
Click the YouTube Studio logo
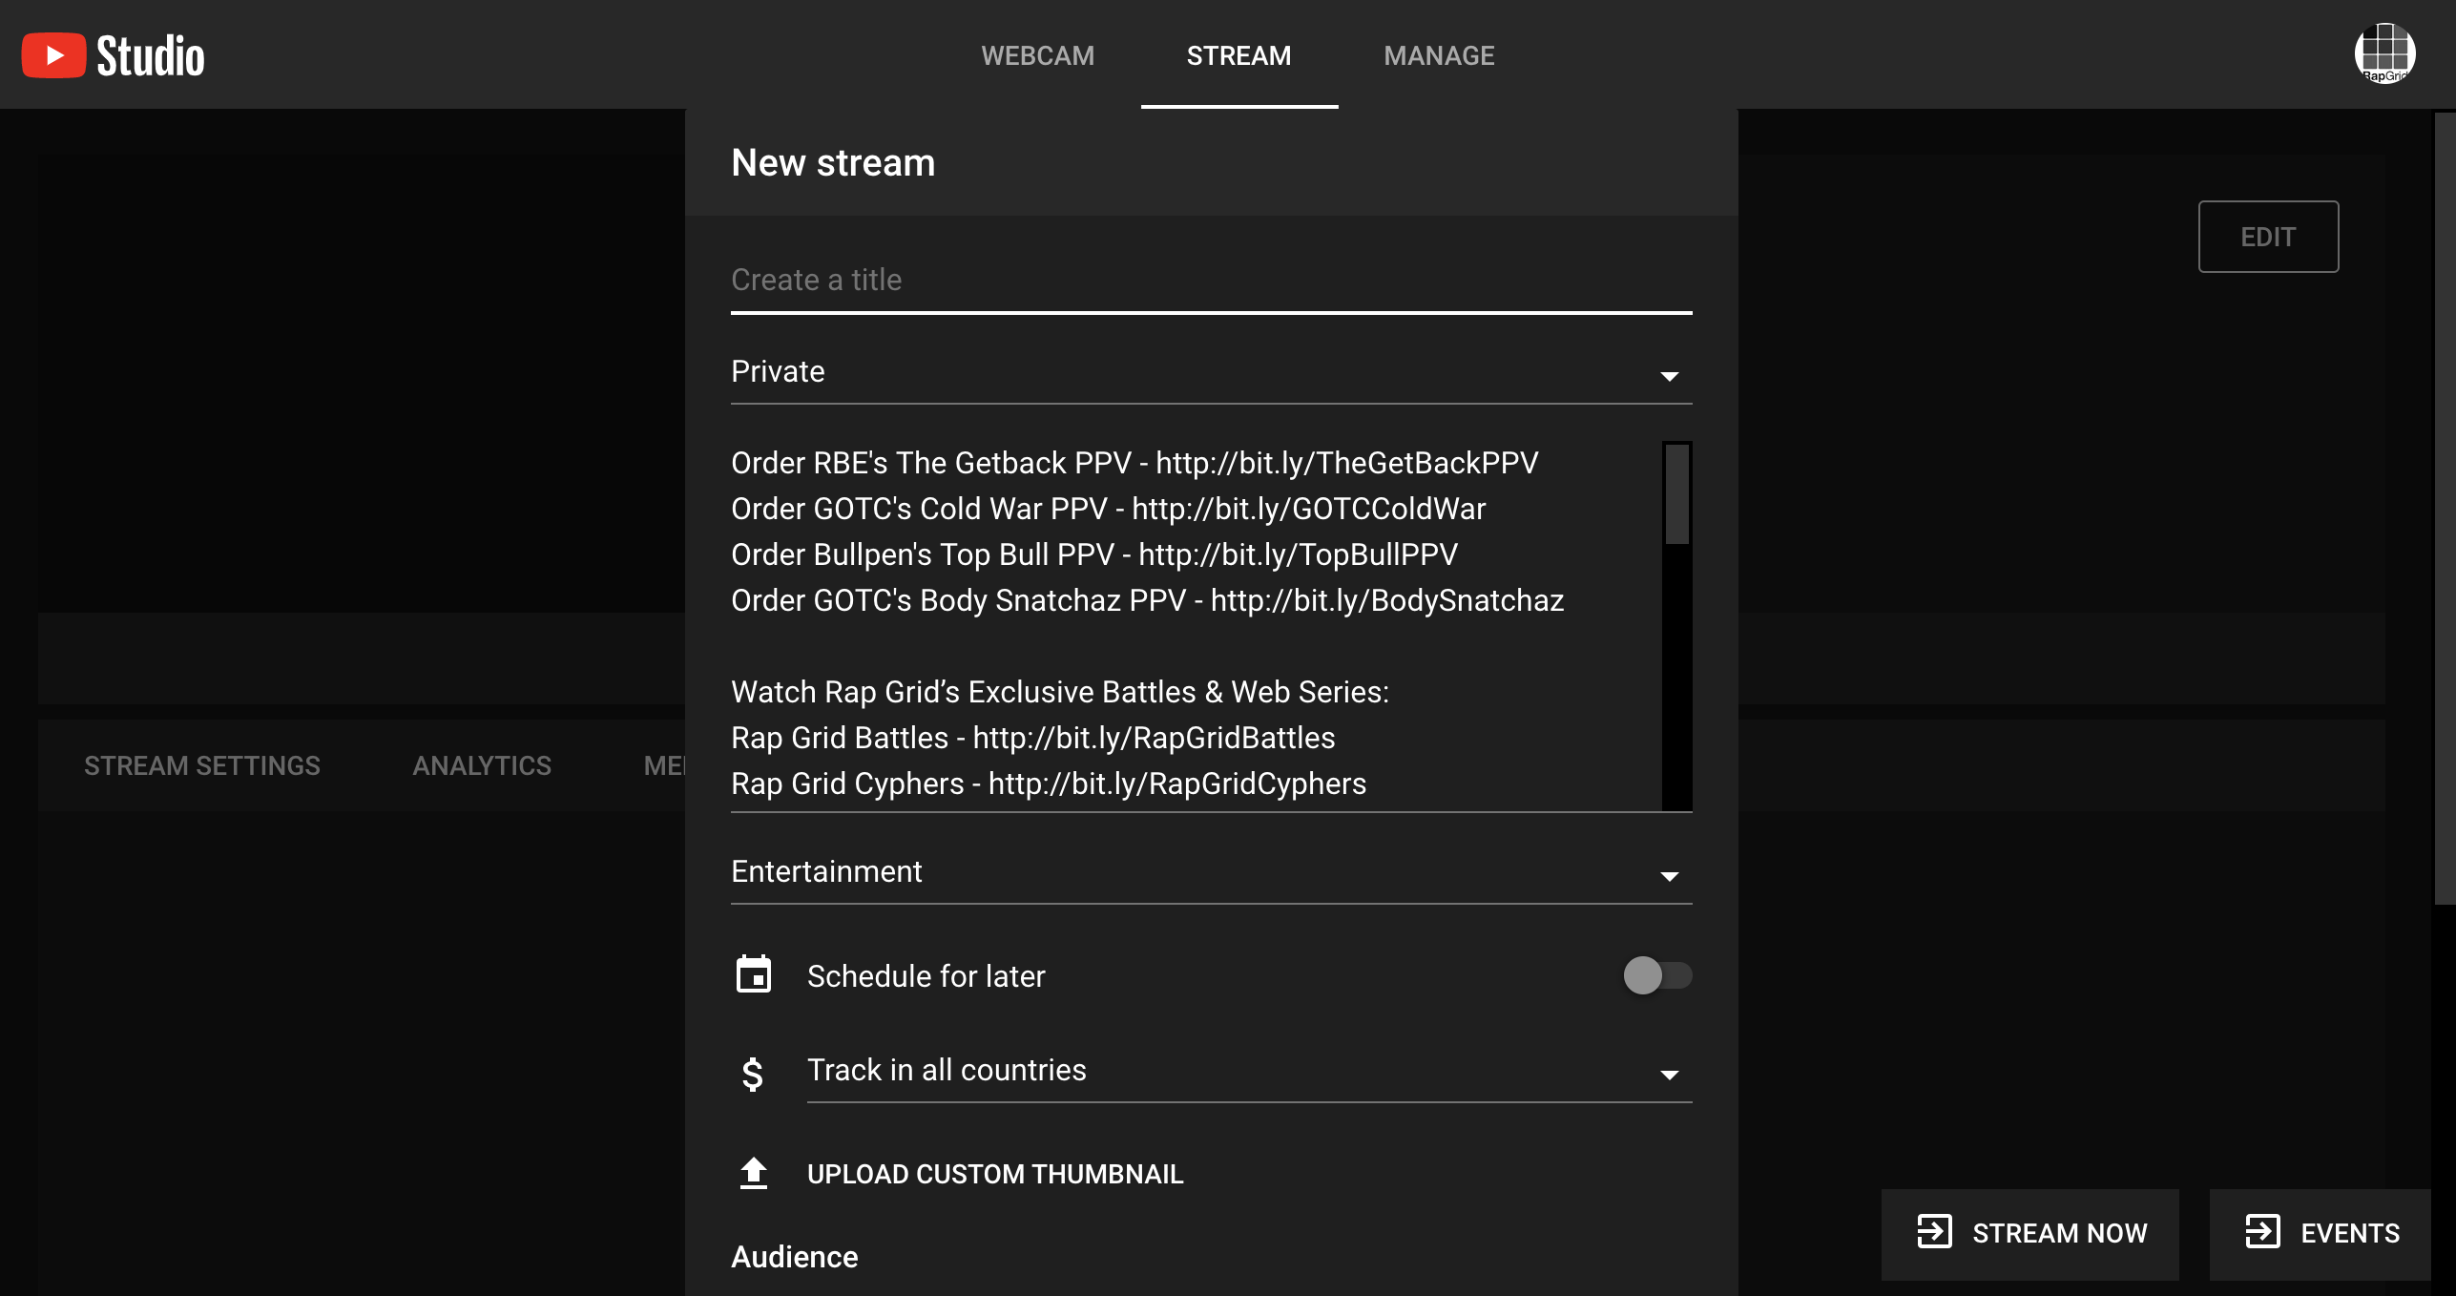pos(113,54)
